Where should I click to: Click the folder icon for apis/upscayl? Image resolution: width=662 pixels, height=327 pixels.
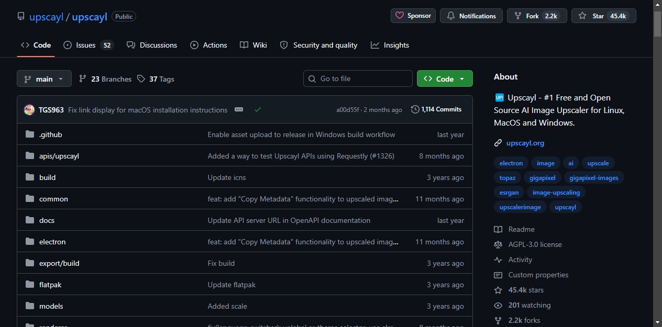tap(30, 156)
